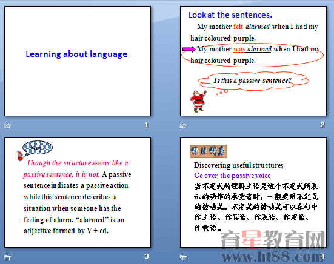Click the animation star icon under slide 3
334x264 pixels.
(7, 257)
